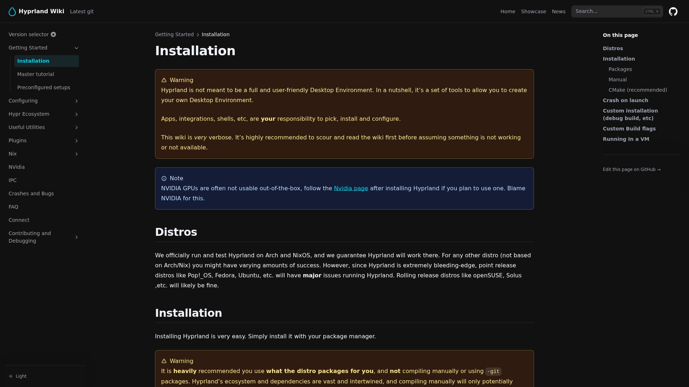Open the News nav item
Viewport: 689px width, 387px height.
[x=558, y=11]
